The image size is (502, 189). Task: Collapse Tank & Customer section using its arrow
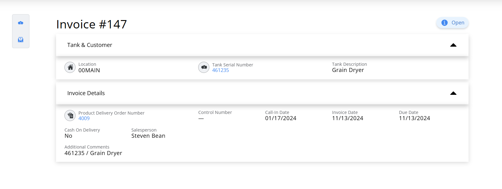pyautogui.click(x=453, y=45)
